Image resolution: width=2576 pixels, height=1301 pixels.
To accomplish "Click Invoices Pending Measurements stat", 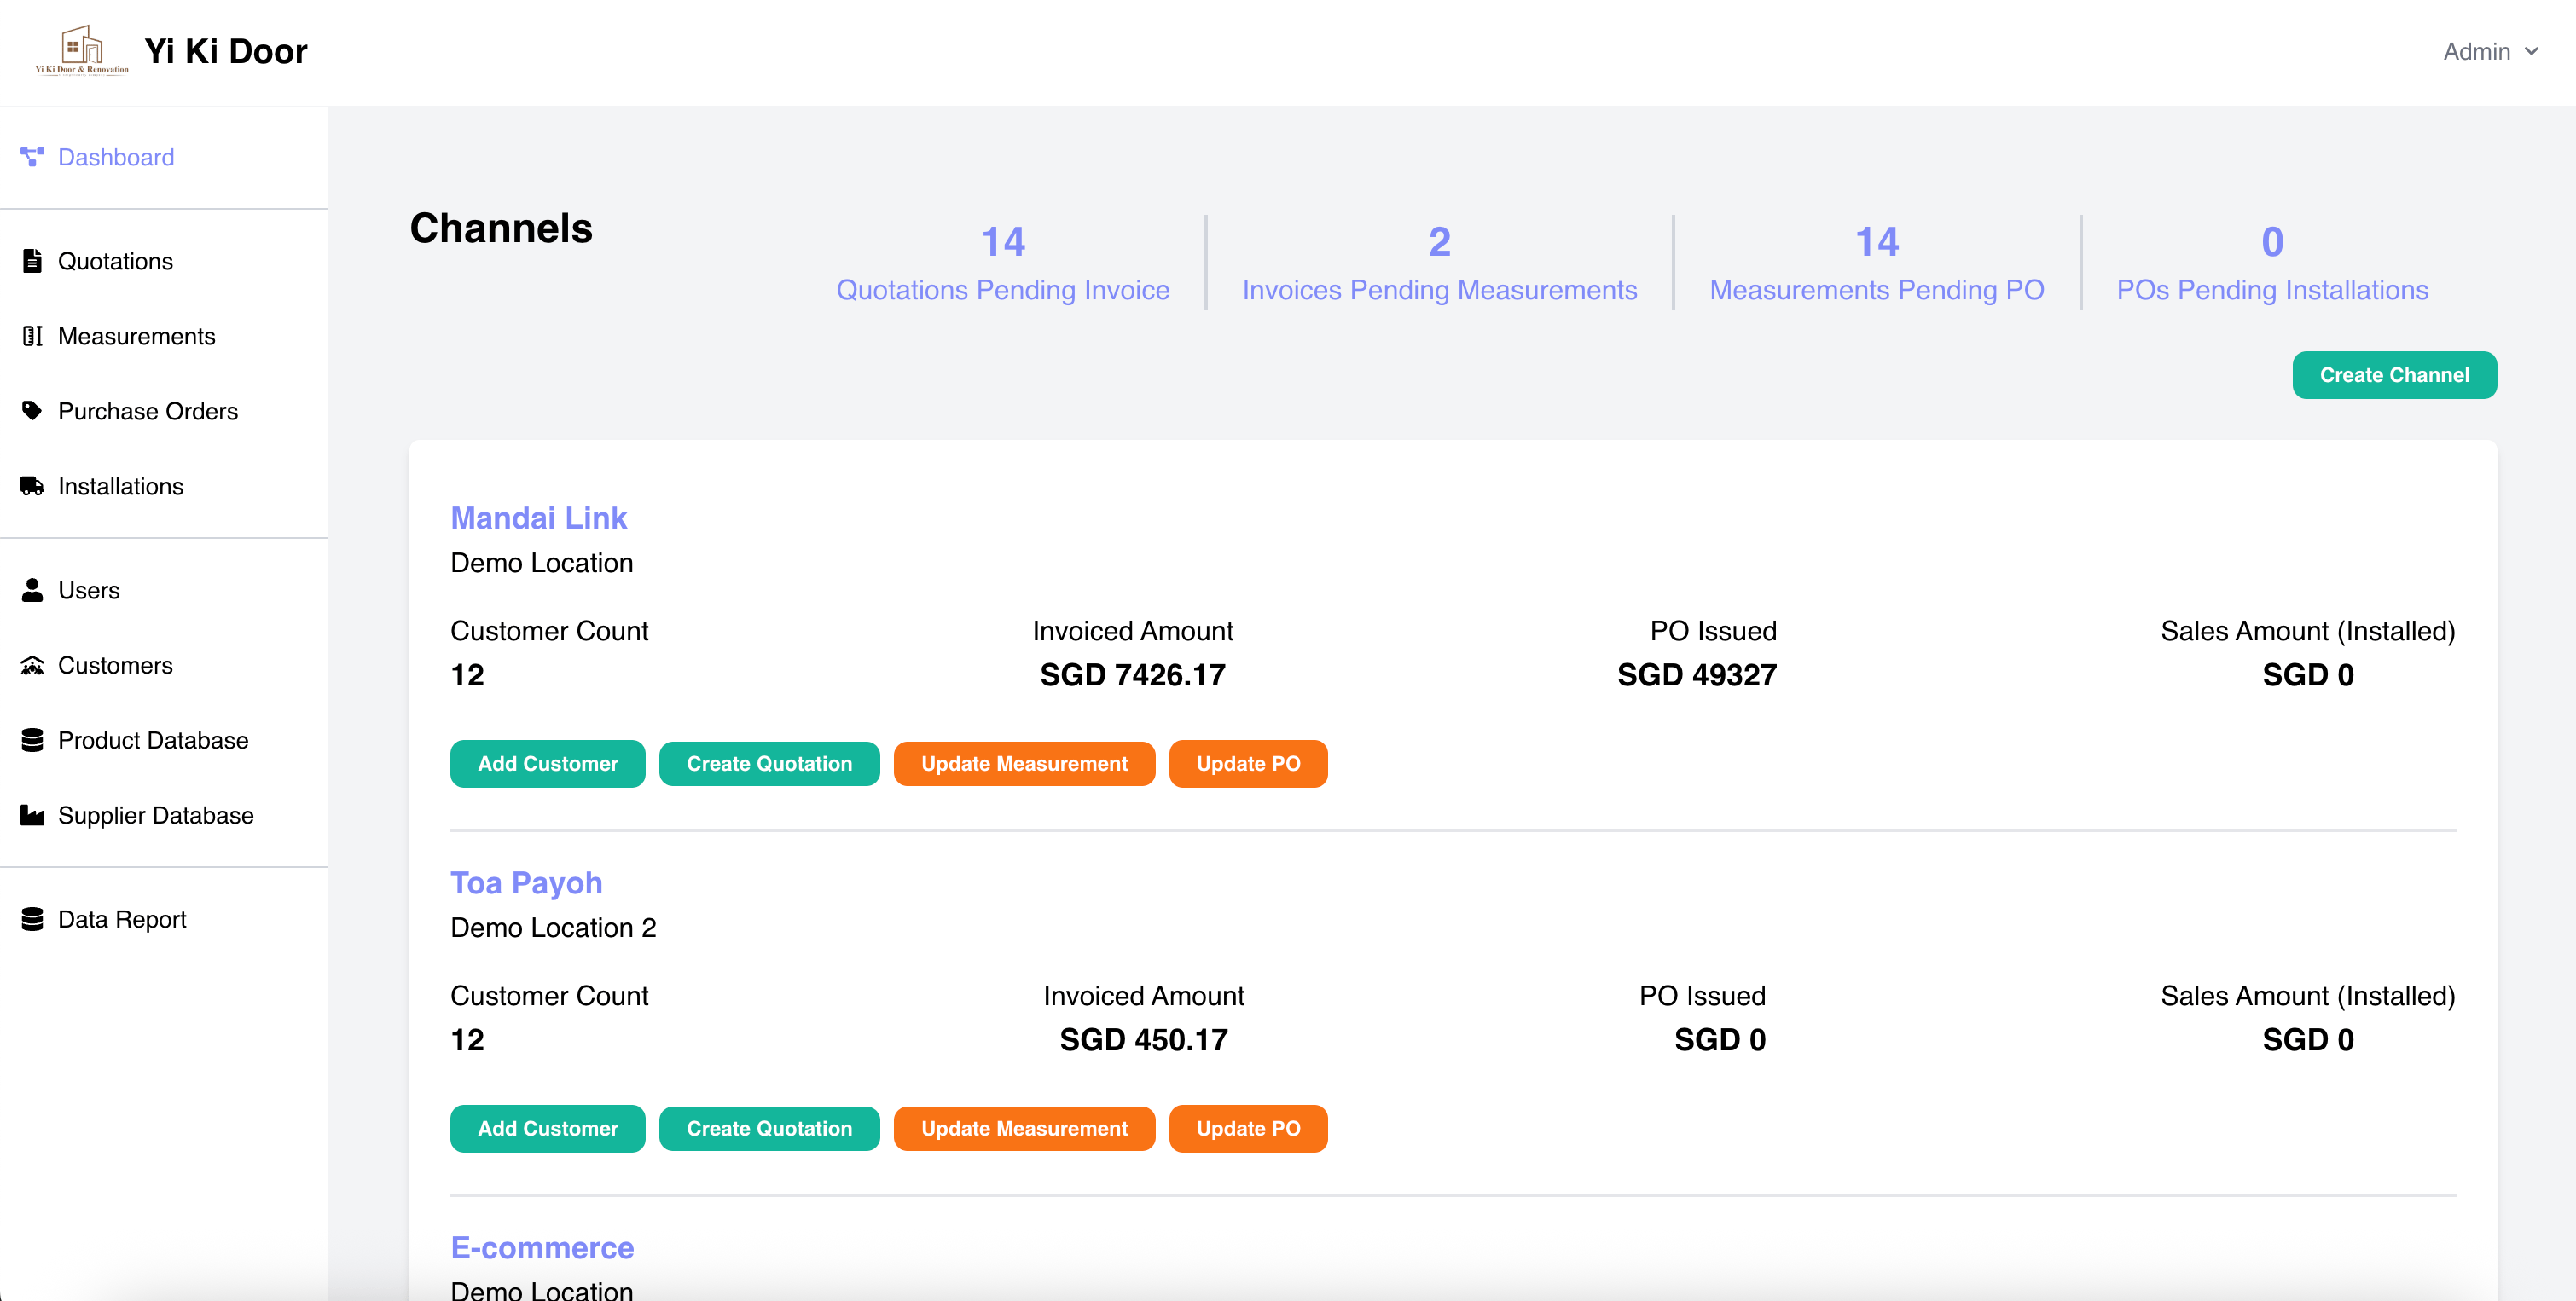I will pos(1439,263).
